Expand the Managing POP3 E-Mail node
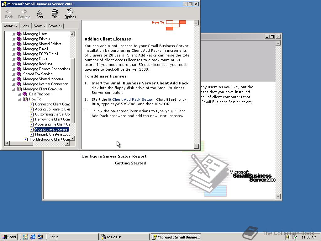321x241 pixels. [13, 54]
